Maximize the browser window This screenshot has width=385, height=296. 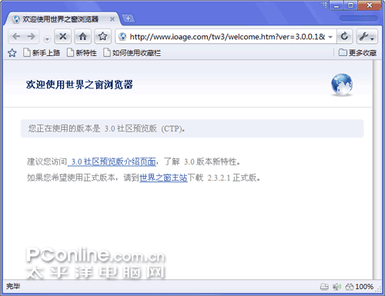(350, 5)
